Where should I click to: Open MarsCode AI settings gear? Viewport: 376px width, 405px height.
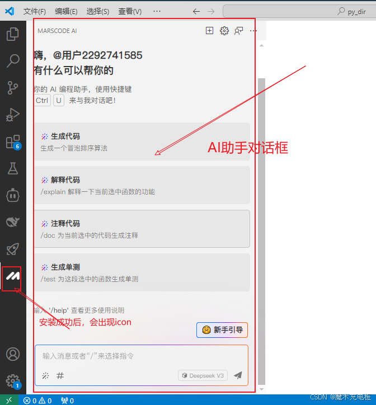point(224,31)
